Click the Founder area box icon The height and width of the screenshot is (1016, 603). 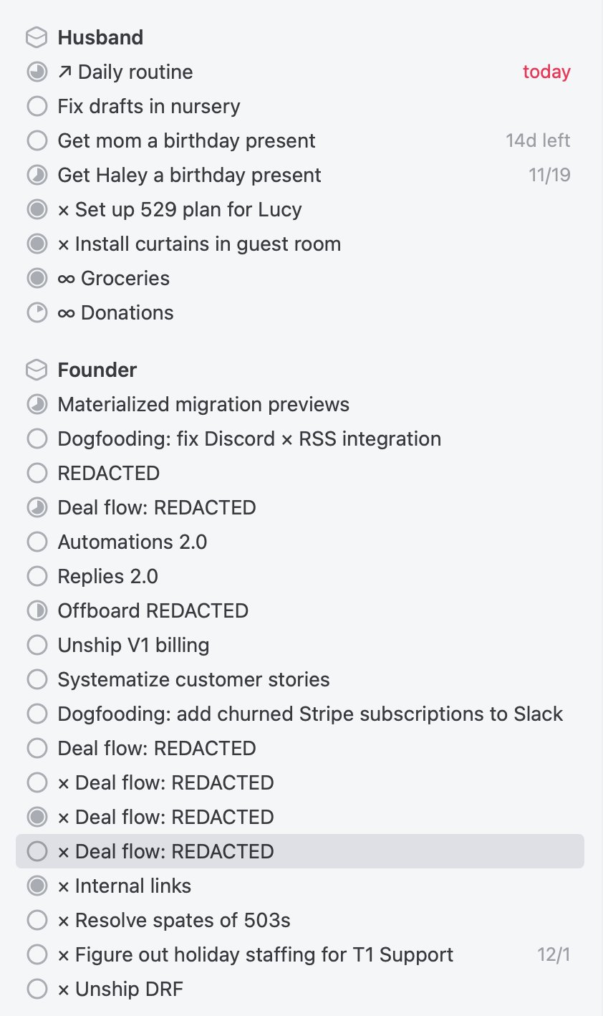[x=37, y=370]
